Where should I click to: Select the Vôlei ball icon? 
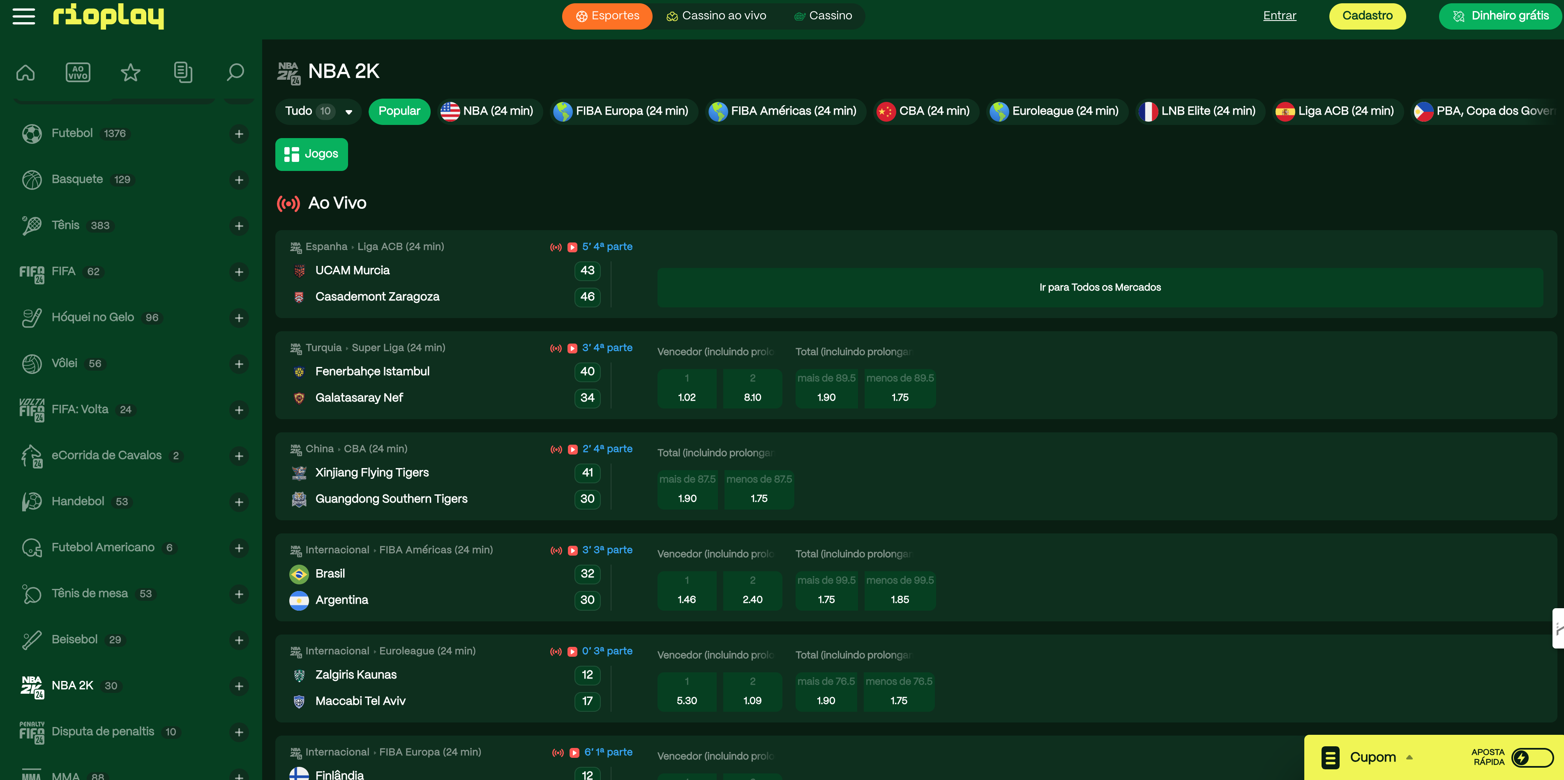[x=32, y=364]
